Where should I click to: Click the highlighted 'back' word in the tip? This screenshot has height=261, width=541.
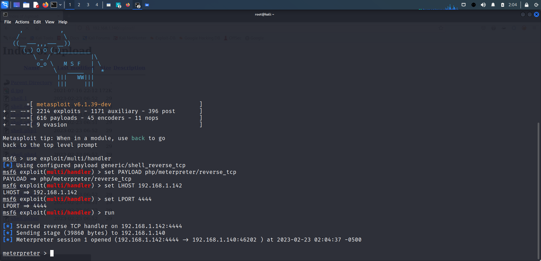pos(138,138)
